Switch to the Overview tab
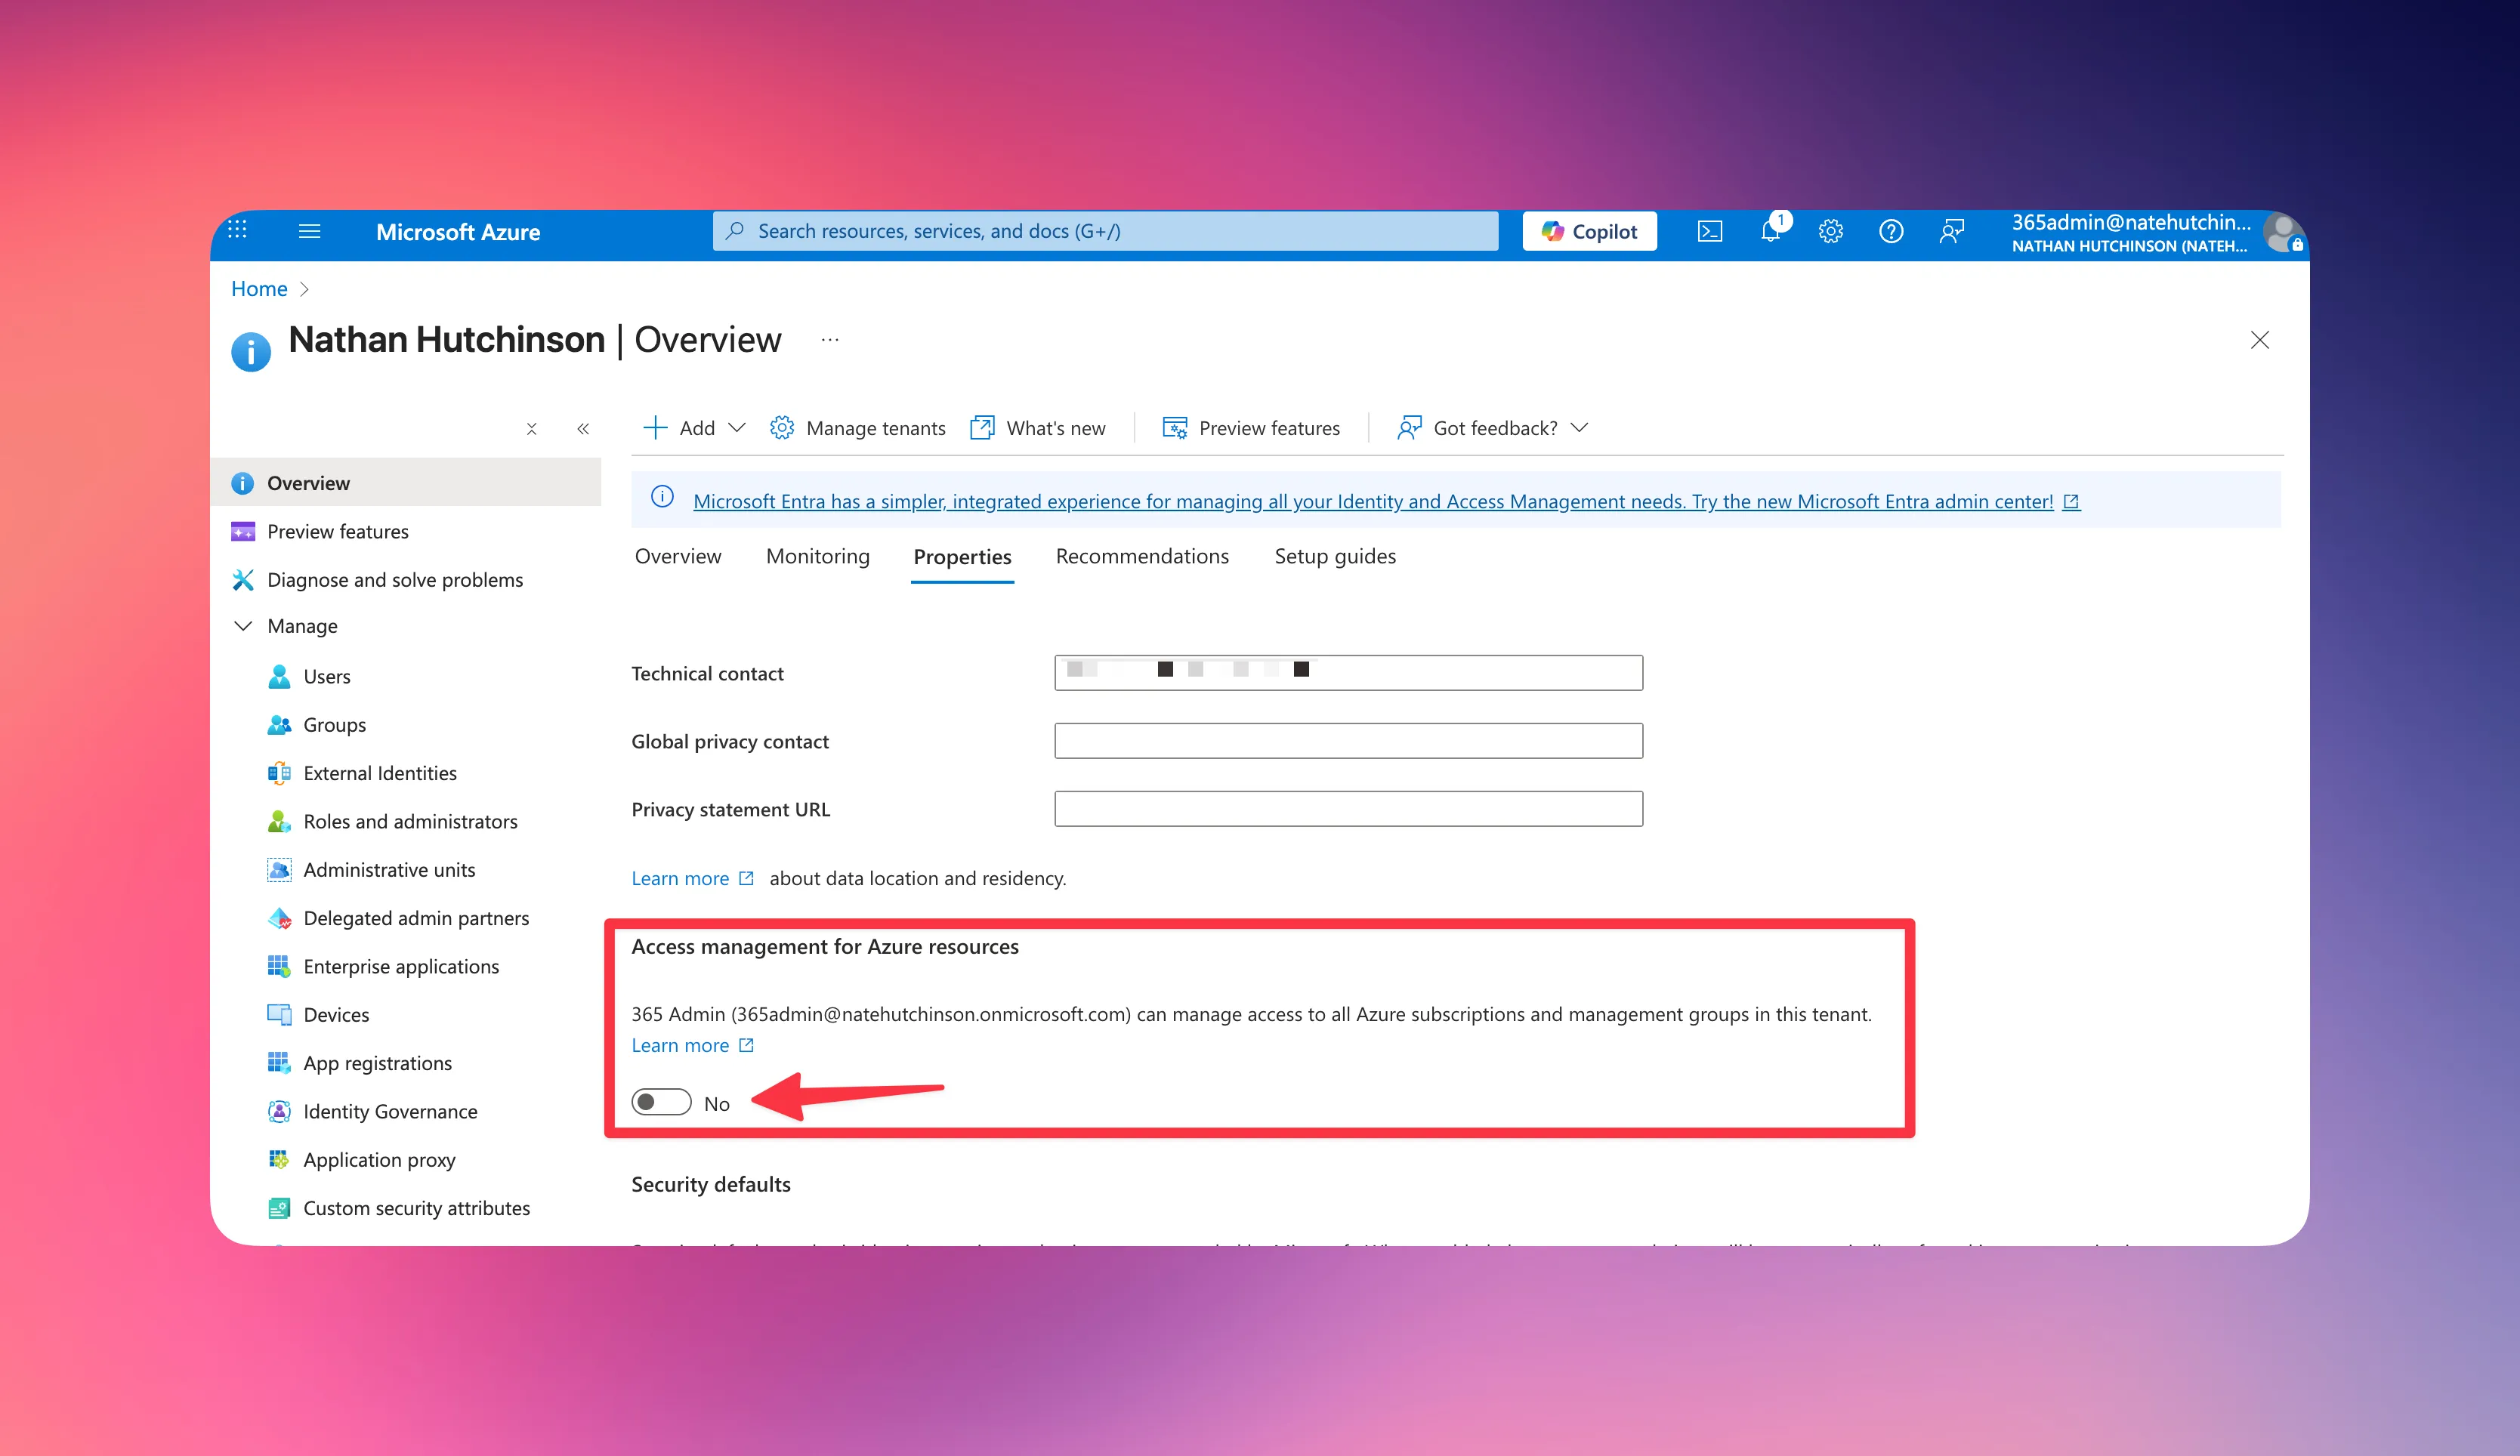Screen dimensions: 2520x1456 coord(678,556)
